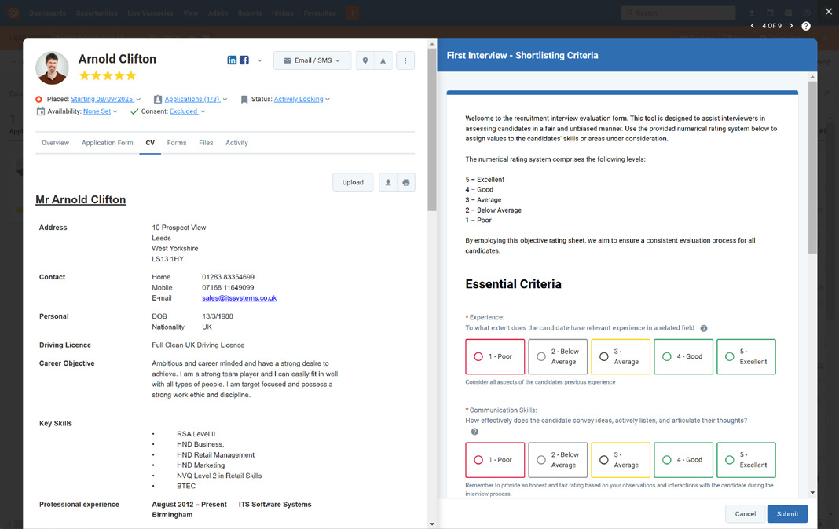Go to the next candidate arrow

(791, 26)
